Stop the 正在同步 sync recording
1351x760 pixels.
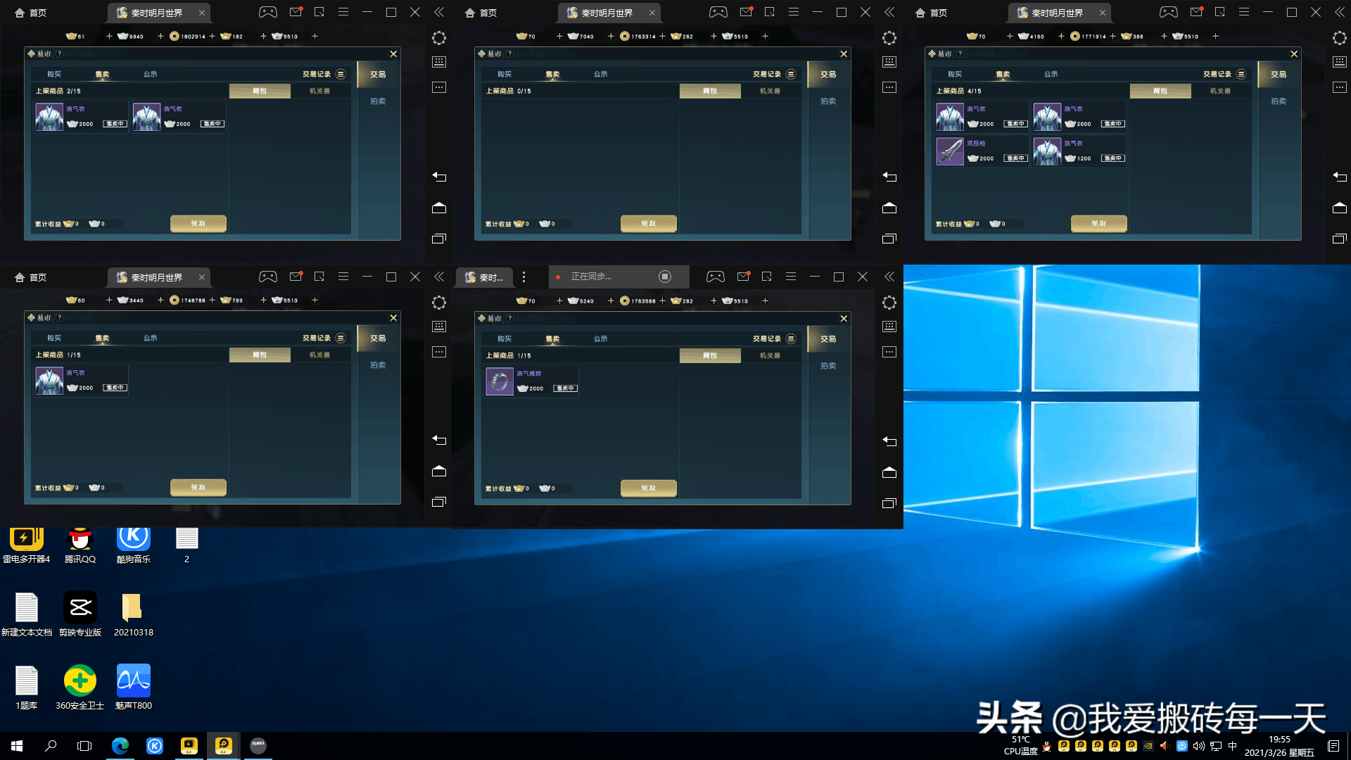click(x=664, y=277)
